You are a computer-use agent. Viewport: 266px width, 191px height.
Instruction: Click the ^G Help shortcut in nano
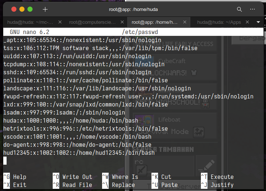(15, 177)
